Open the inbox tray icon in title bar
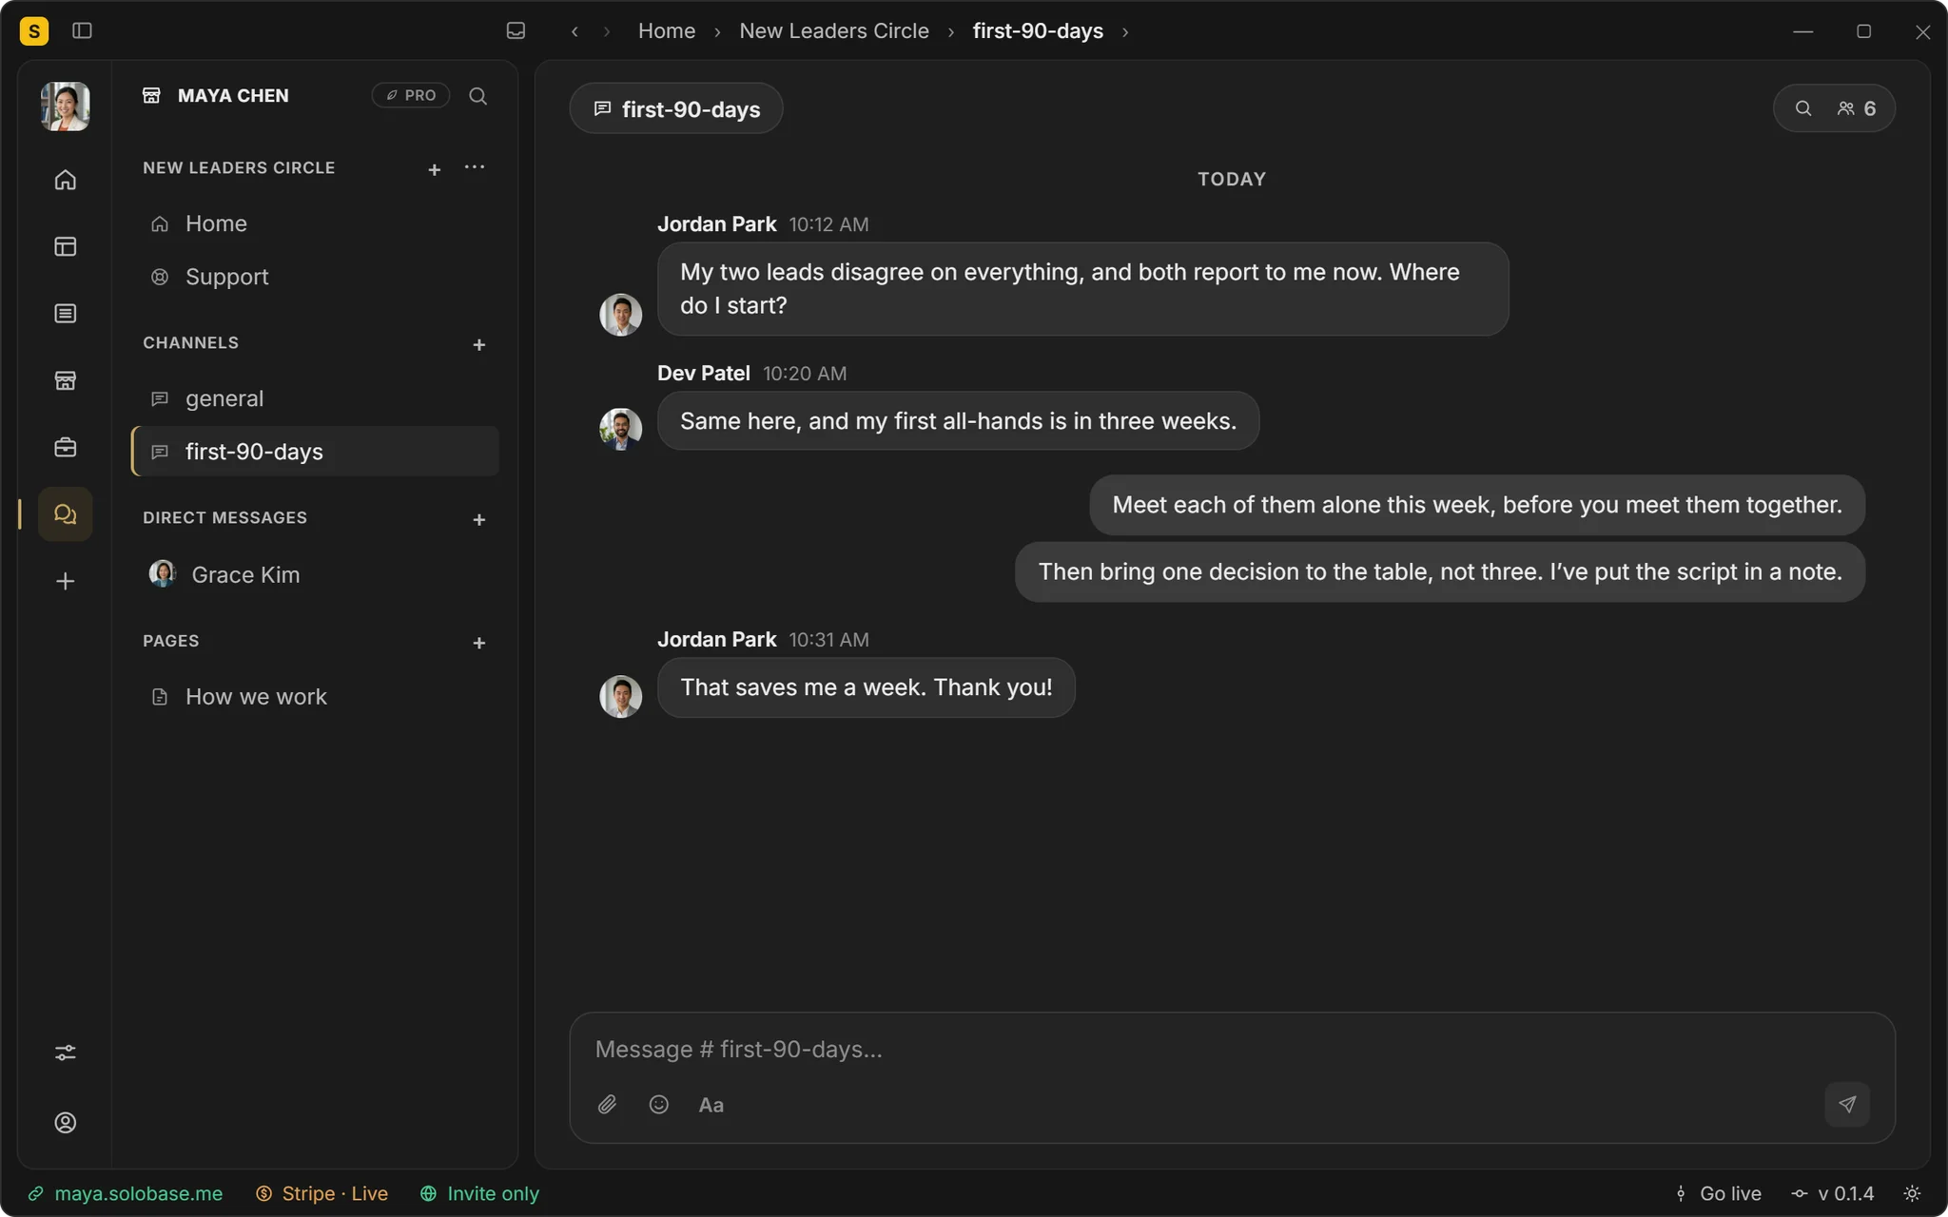1948x1217 pixels. pos(516,30)
